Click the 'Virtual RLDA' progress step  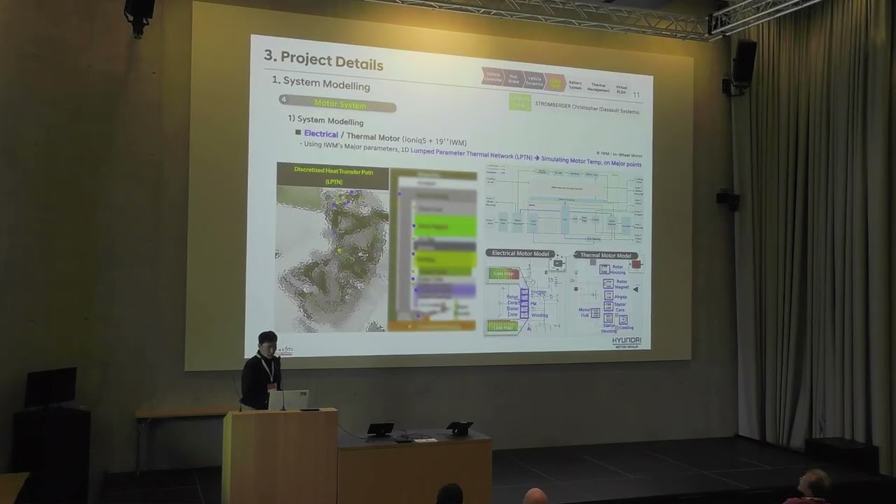click(x=622, y=90)
